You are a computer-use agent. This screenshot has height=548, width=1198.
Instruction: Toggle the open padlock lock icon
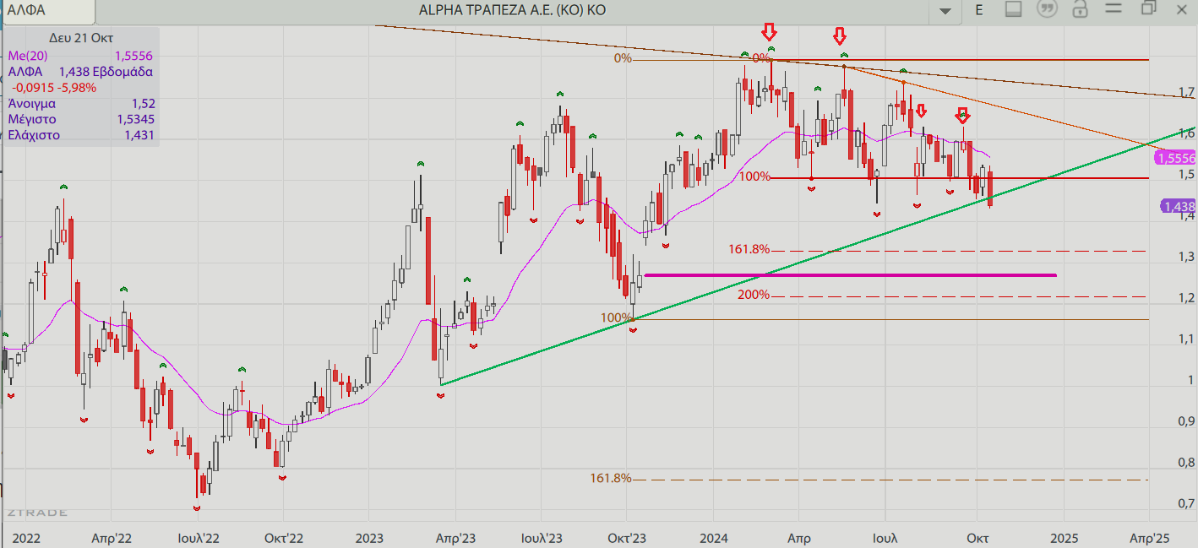(1080, 9)
